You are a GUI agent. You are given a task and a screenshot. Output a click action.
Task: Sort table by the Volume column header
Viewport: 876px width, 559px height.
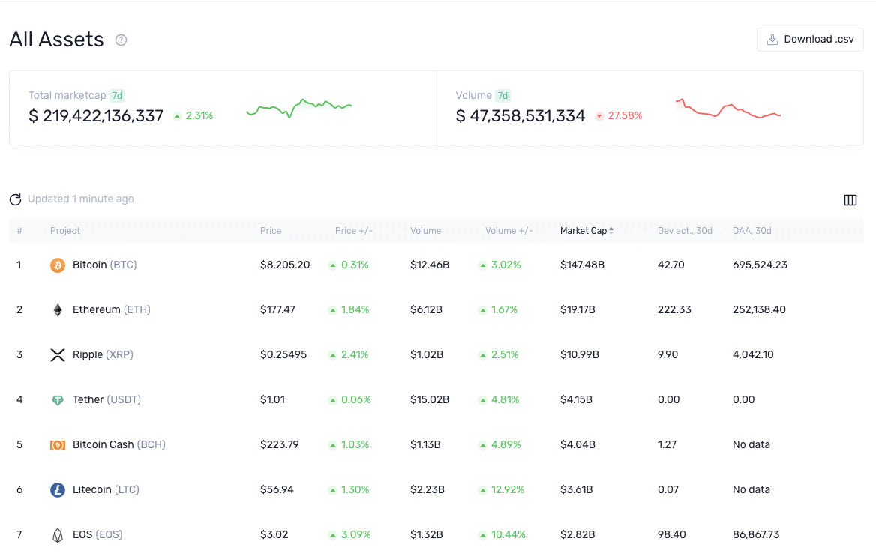click(x=426, y=231)
